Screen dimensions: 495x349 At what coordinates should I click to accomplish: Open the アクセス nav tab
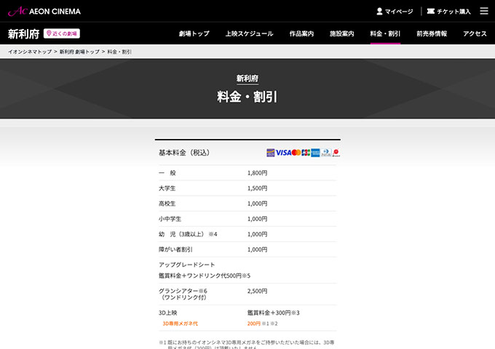pos(475,33)
